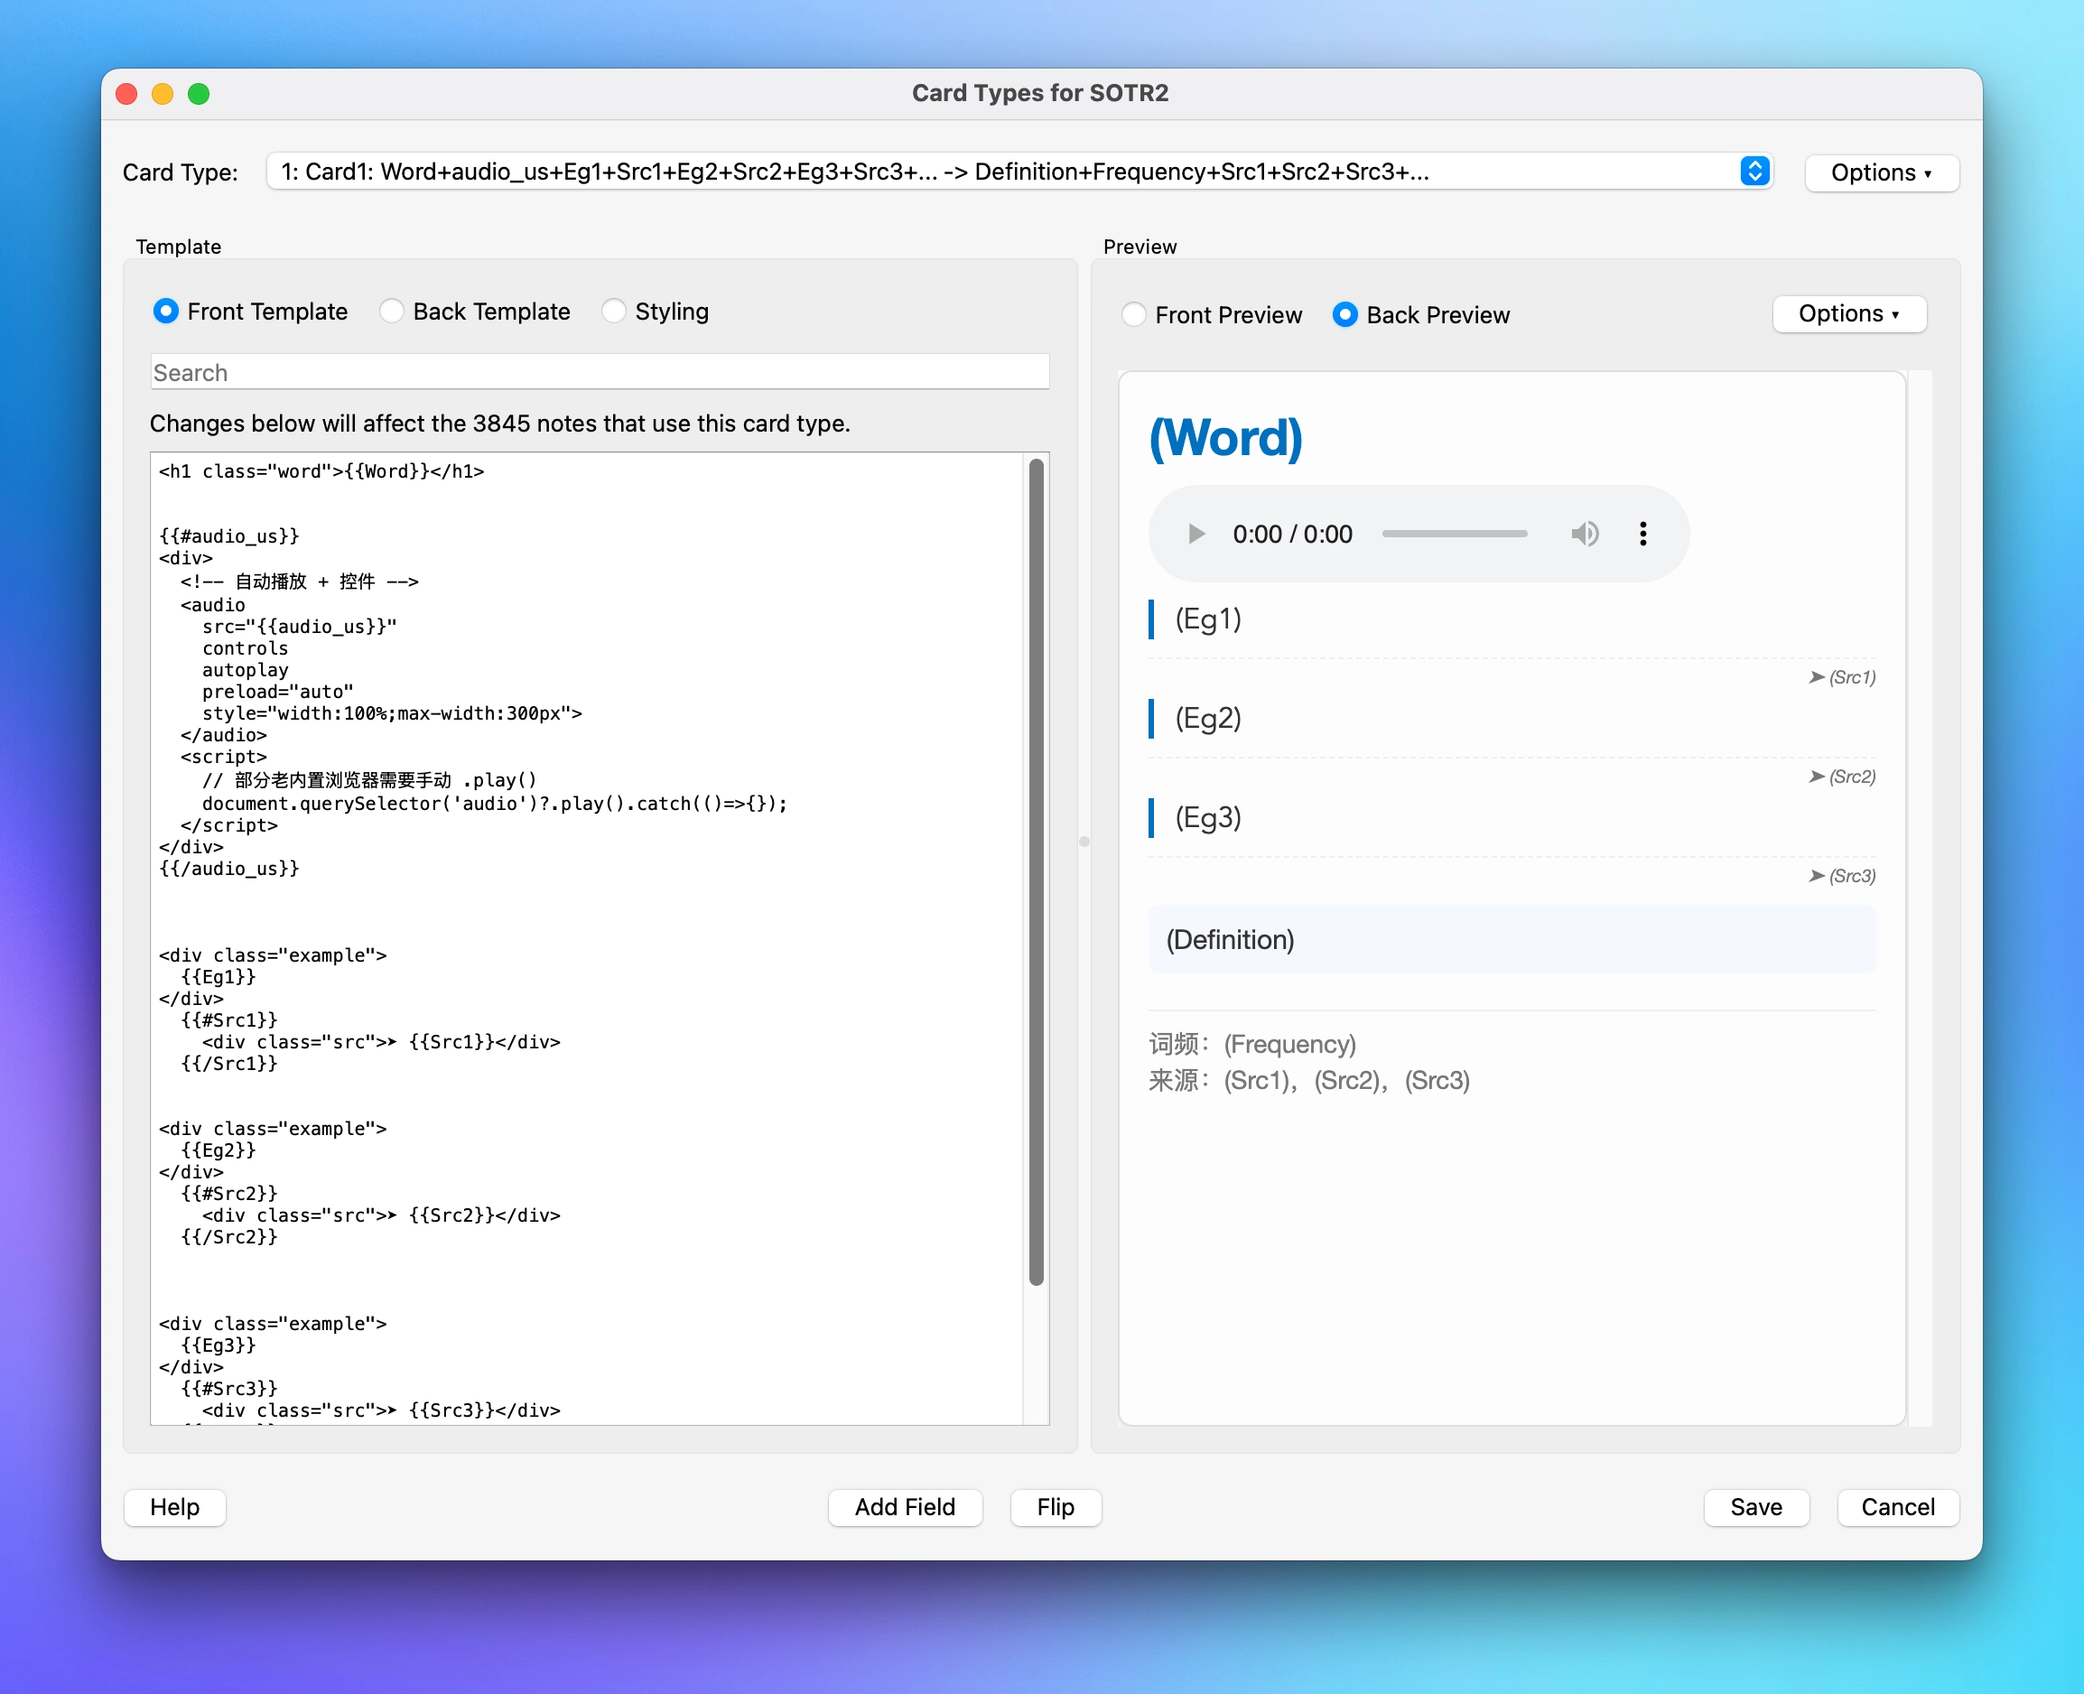Click the green zoom window button
Image resolution: width=2084 pixels, height=1694 pixels.
coord(199,94)
